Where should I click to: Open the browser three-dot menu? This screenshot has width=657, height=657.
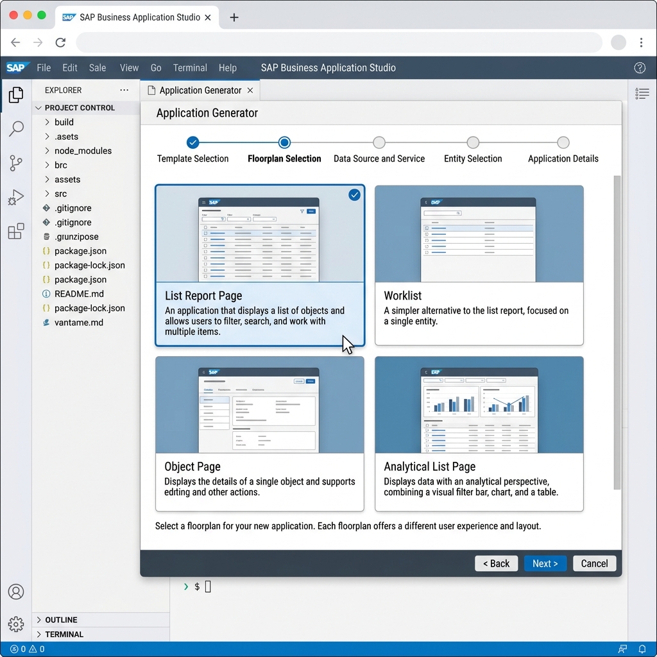641,42
